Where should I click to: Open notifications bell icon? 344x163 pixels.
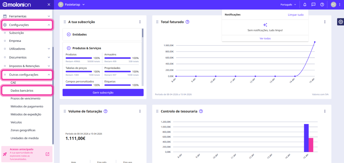click(305, 5)
